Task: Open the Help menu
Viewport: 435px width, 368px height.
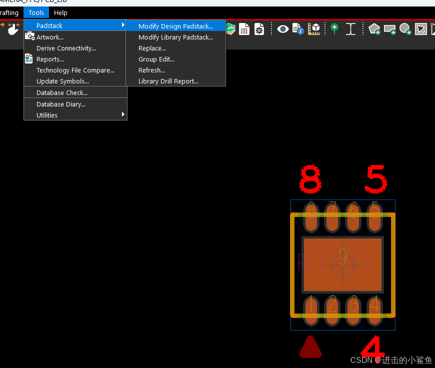Action: [x=60, y=13]
